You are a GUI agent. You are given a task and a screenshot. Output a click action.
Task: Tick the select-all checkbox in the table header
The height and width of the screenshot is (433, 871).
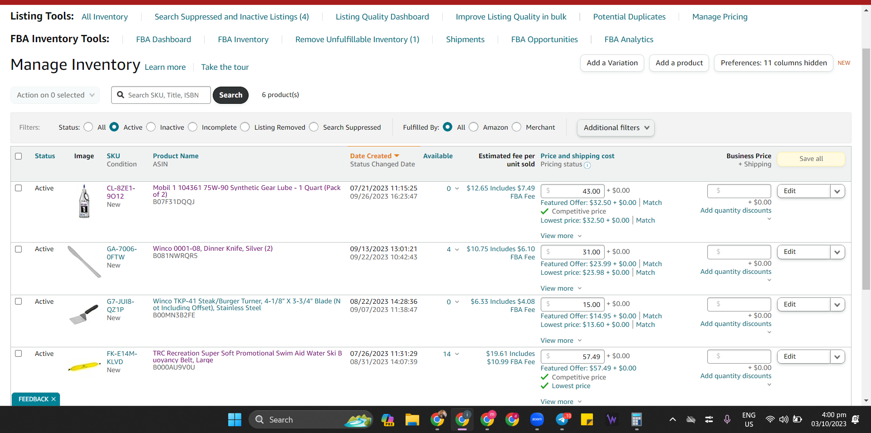point(19,156)
